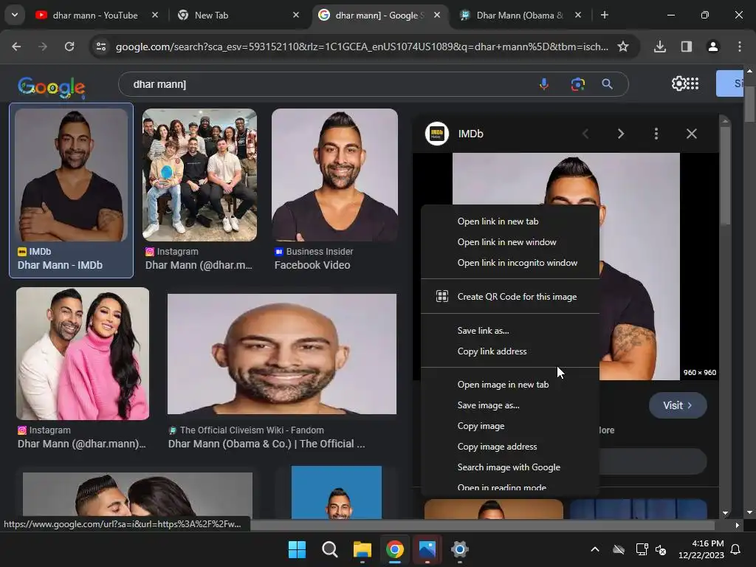Open Chrome side panel icon
Viewport: 756px width, 567px height.
point(686,47)
